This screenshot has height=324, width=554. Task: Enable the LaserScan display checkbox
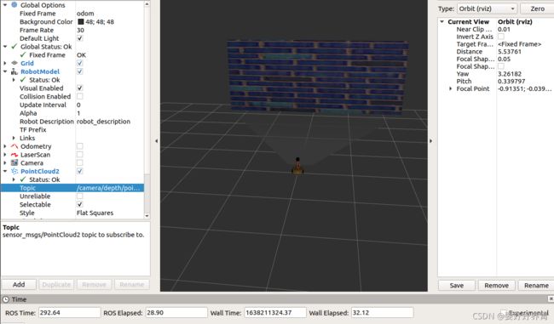(x=80, y=155)
